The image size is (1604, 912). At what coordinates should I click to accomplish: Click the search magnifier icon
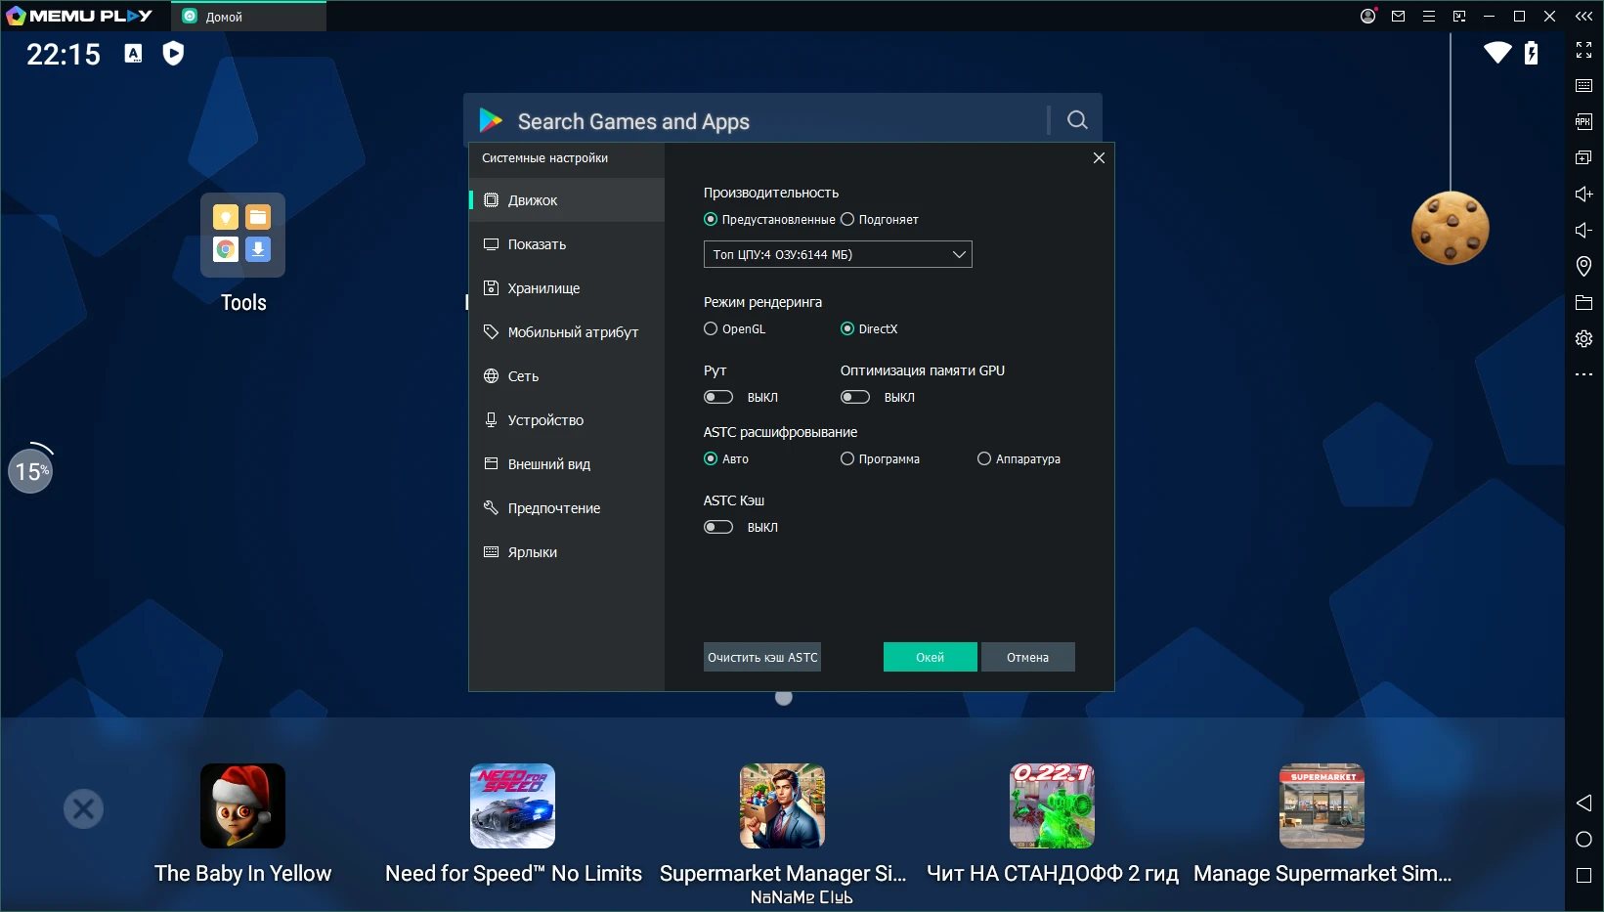pyautogui.click(x=1077, y=119)
